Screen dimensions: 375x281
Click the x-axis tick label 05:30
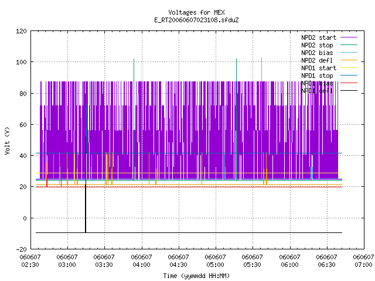click(253, 265)
